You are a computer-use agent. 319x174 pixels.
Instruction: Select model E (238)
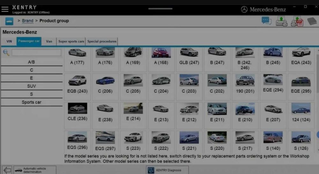105,115
